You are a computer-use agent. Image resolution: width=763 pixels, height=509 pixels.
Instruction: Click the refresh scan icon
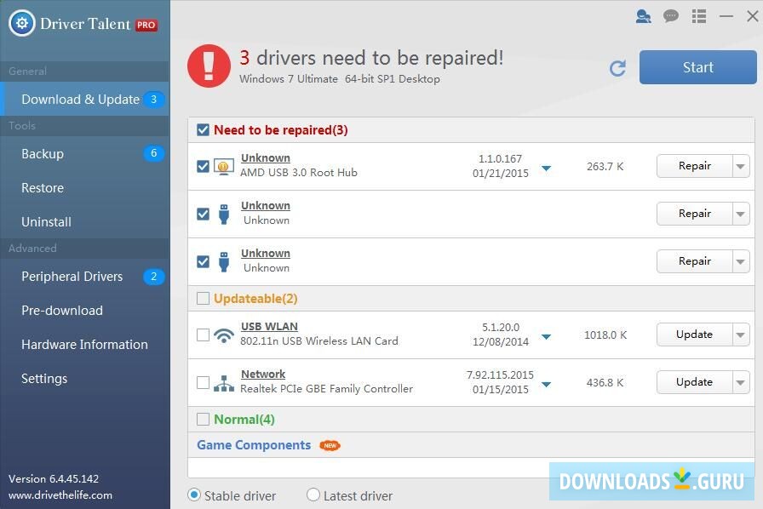pyautogui.click(x=617, y=68)
